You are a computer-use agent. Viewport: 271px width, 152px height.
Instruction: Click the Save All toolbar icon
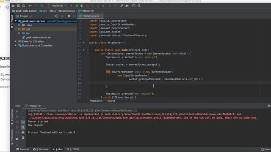pyautogui.click(x=18, y=5)
